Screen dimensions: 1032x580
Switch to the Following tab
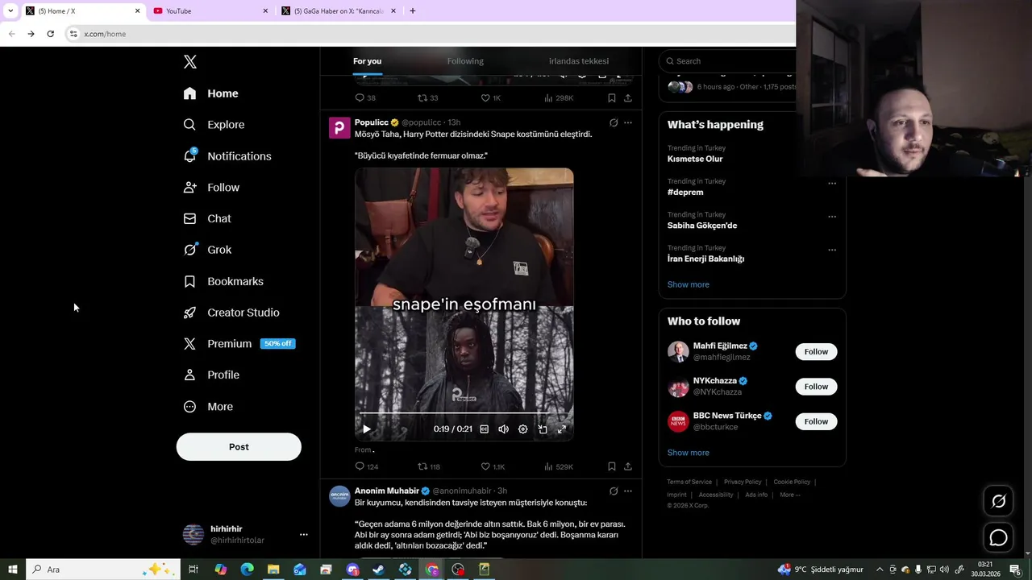(465, 61)
